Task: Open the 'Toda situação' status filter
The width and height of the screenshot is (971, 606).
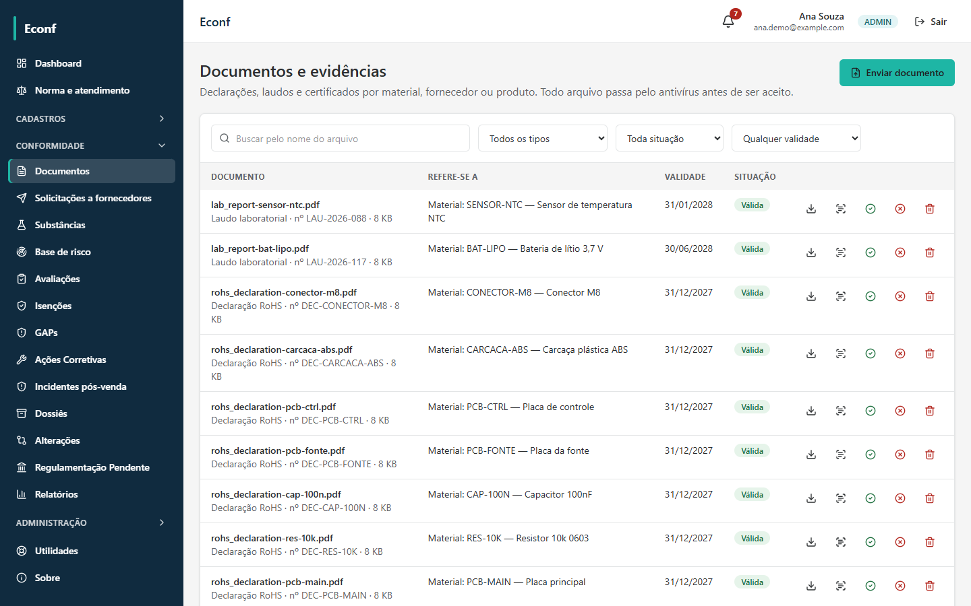Action: (670, 138)
